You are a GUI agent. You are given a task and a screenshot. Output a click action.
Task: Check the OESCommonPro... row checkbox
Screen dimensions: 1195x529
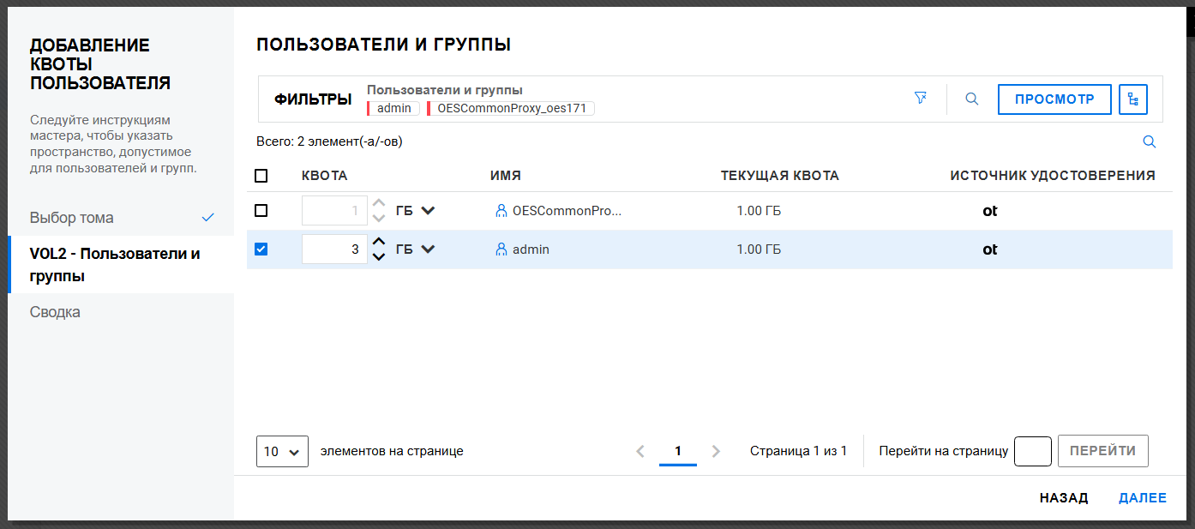(x=261, y=211)
